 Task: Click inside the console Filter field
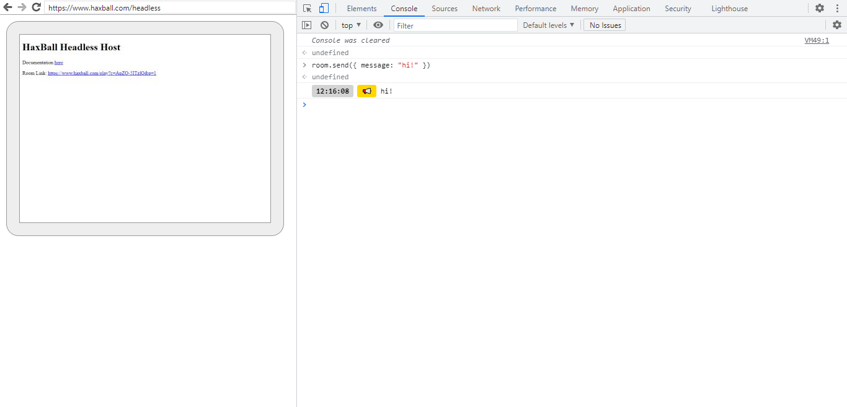(456, 25)
